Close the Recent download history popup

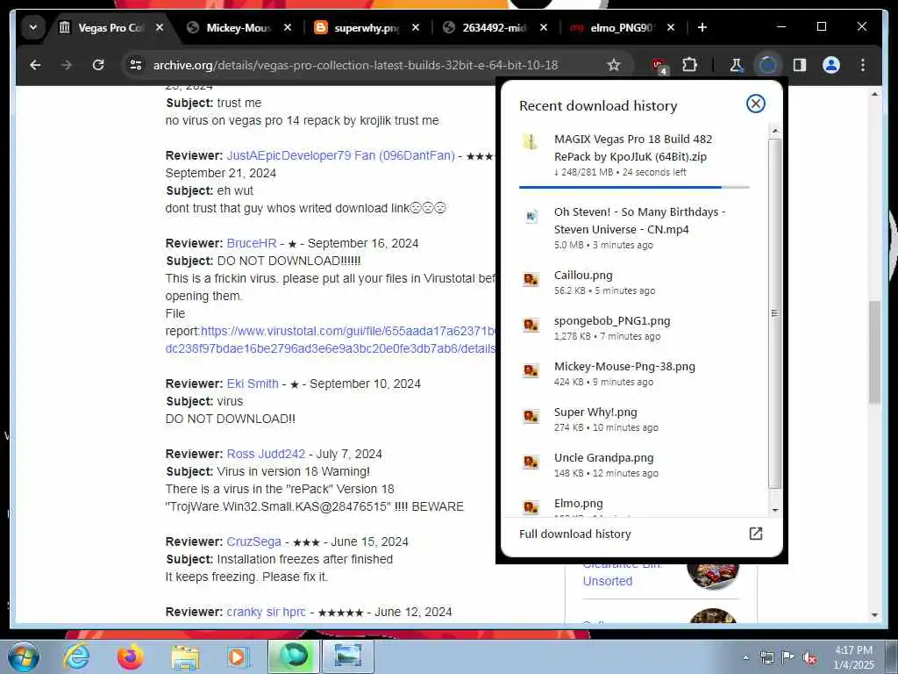tap(755, 104)
